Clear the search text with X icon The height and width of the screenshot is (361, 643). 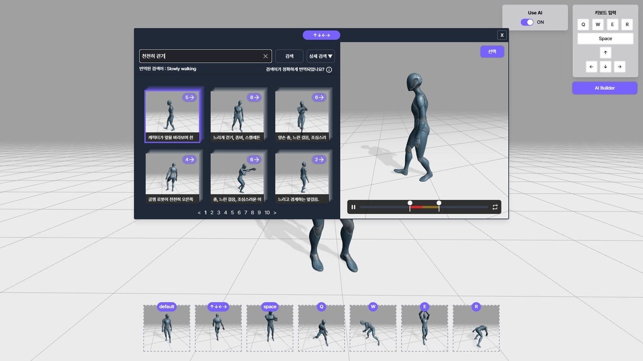pos(266,56)
